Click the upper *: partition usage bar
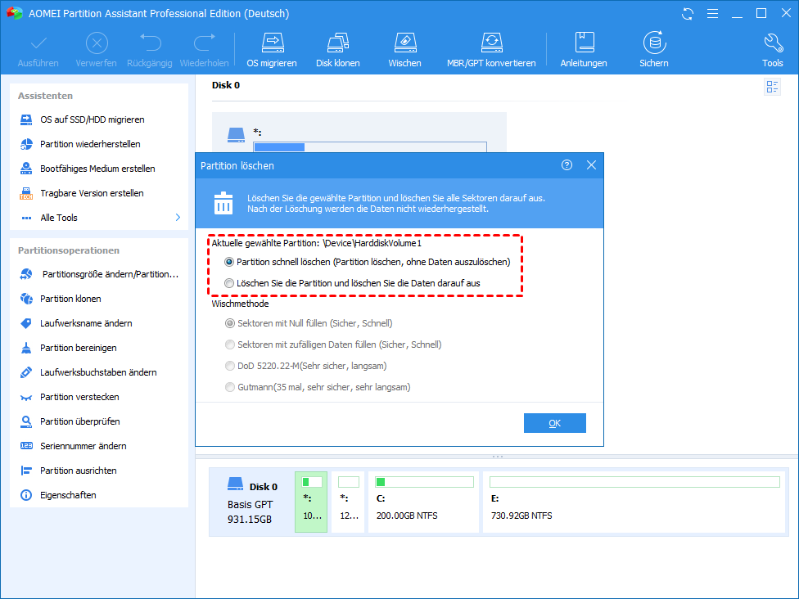Image resolution: width=799 pixels, height=599 pixels. pos(370,146)
